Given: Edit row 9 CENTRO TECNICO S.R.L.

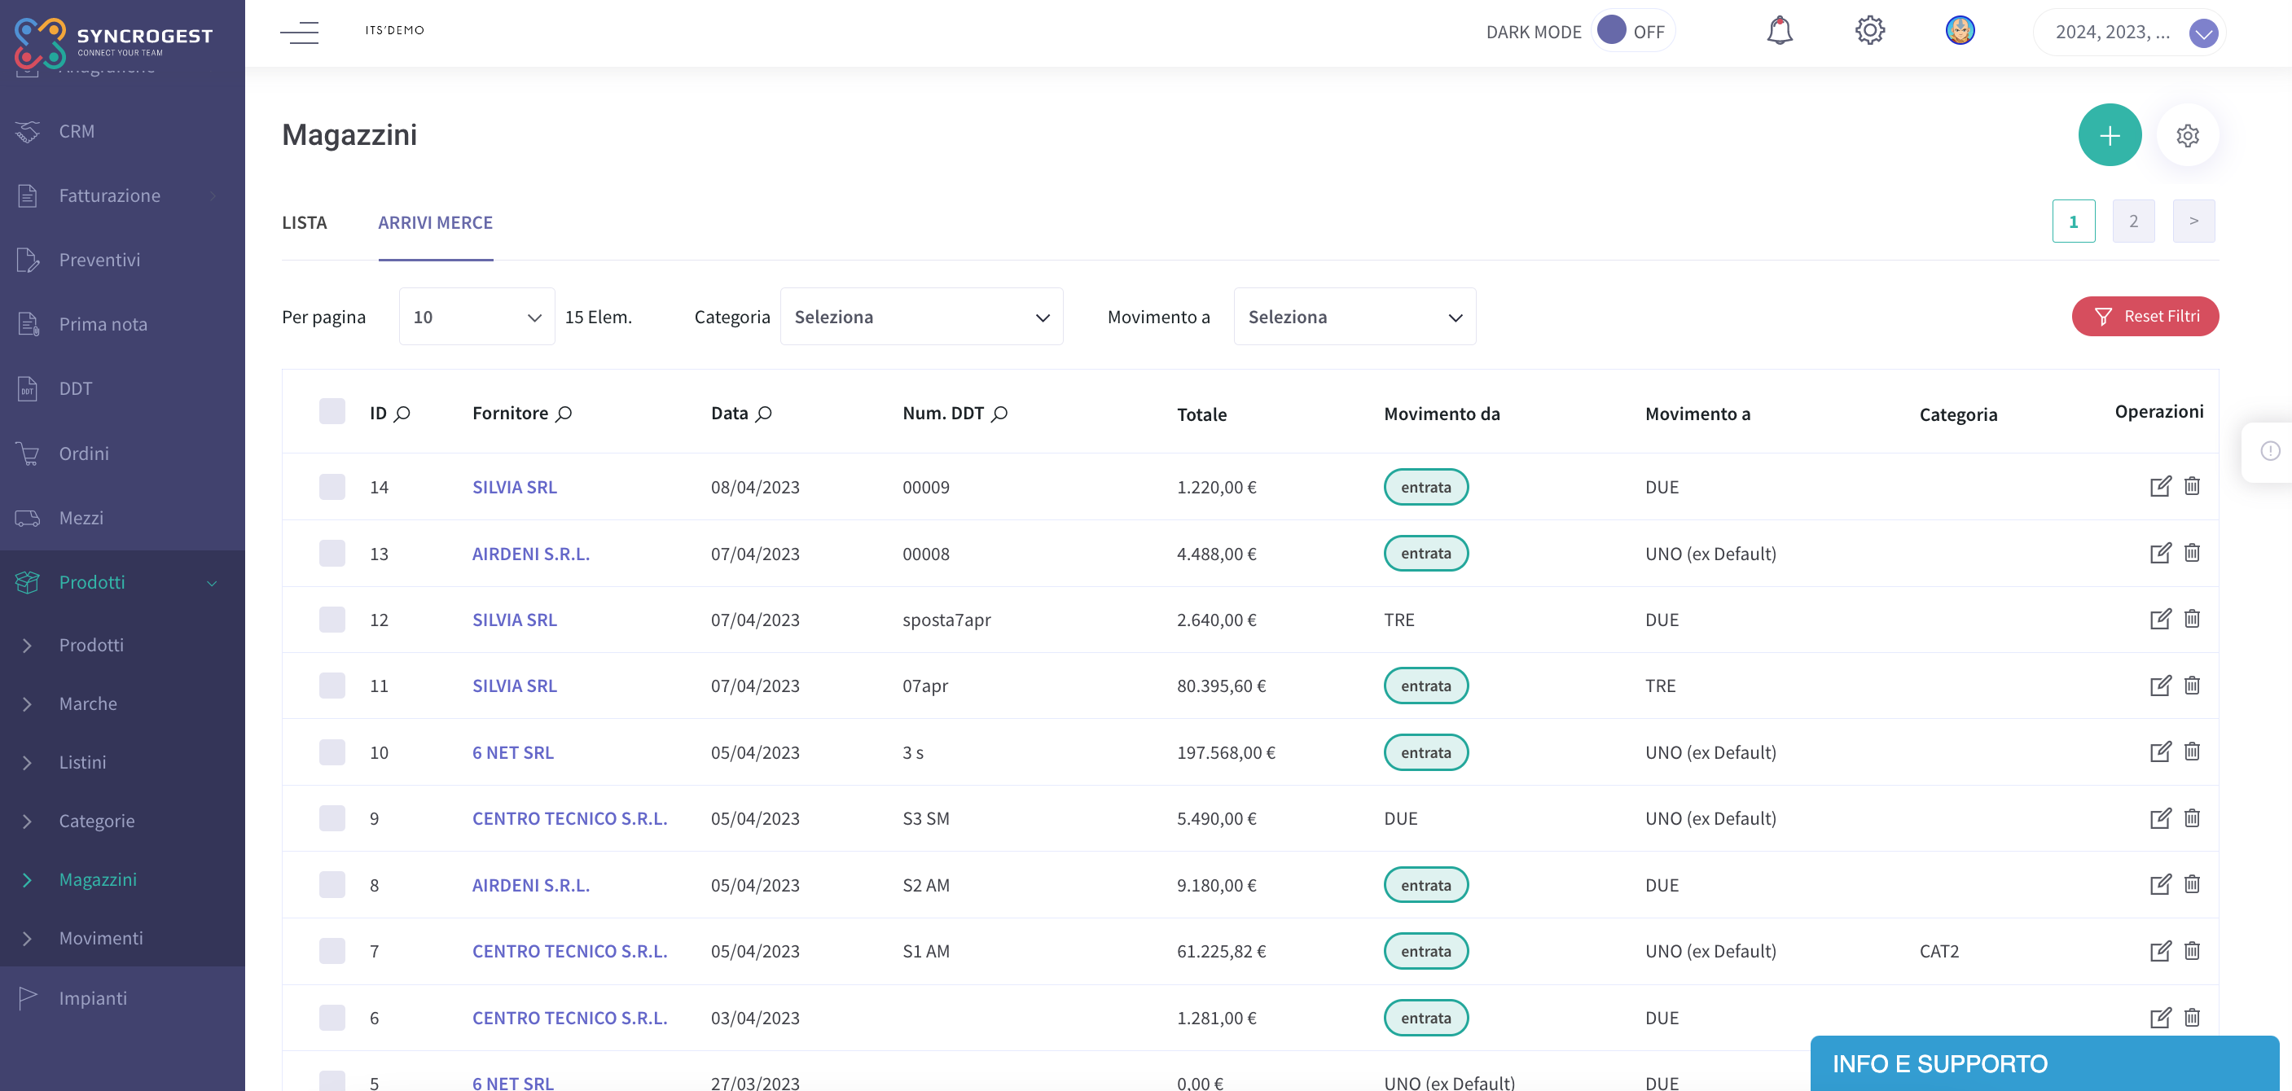Looking at the screenshot, I should (x=2160, y=818).
